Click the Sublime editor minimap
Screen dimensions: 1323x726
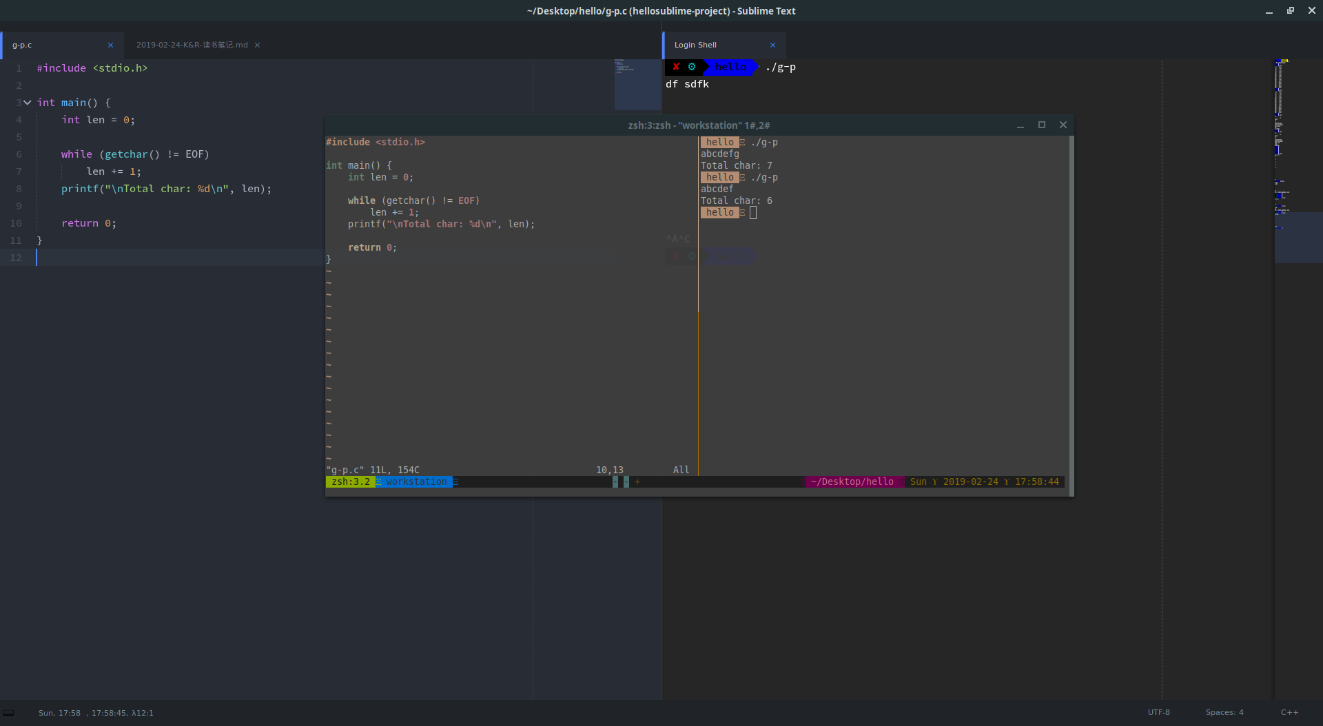click(x=637, y=85)
